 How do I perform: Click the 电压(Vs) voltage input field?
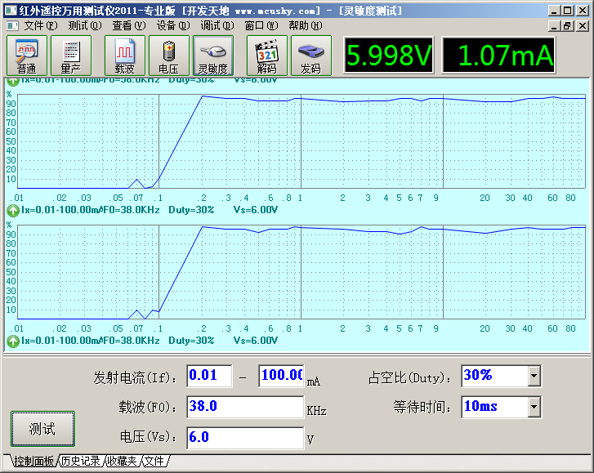click(x=245, y=438)
